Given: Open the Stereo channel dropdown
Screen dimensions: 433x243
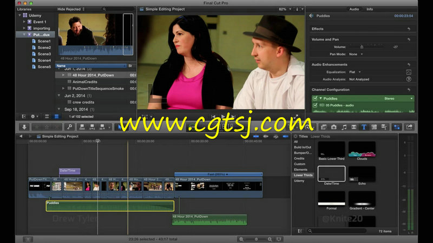Looking at the screenshot, I should tap(398, 98).
